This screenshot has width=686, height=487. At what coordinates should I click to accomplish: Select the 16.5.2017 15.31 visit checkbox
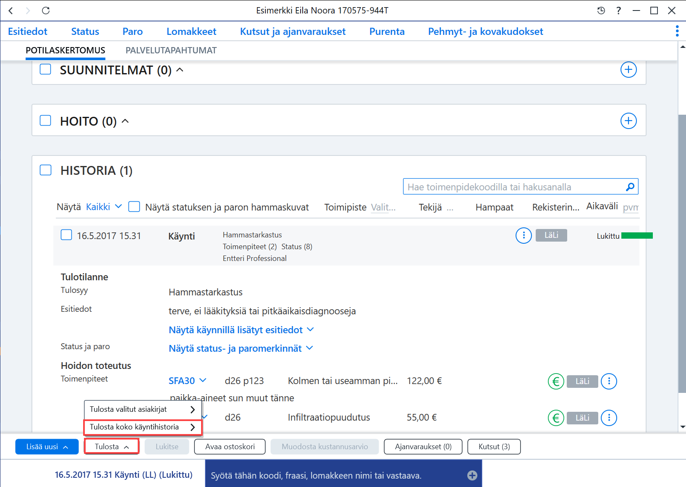[66, 235]
